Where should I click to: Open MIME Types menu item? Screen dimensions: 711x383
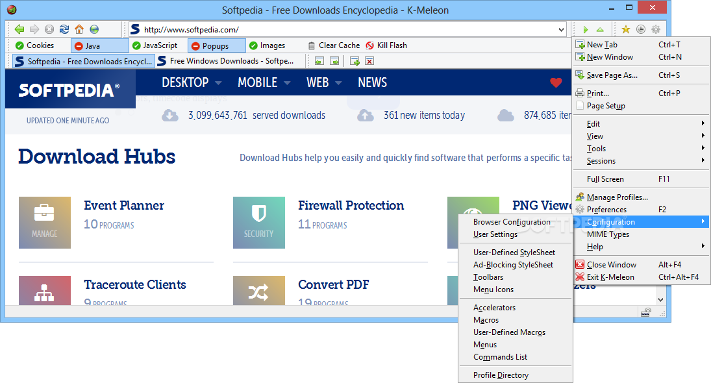tap(642, 234)
